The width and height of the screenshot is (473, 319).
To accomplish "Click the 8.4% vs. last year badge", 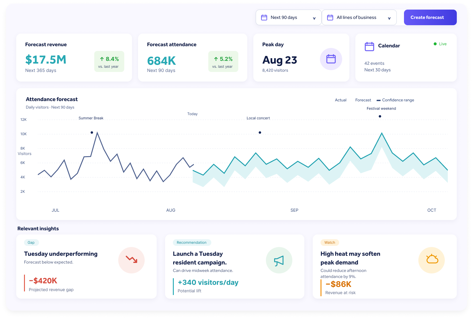I will click(109, 61).
